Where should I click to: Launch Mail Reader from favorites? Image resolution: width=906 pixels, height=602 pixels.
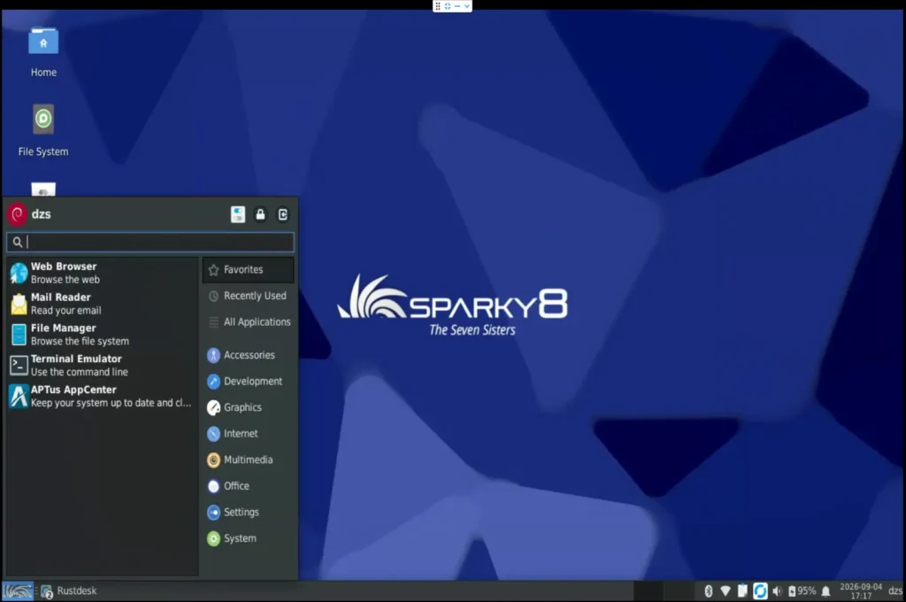(102, 304)
